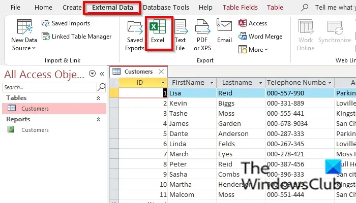Open the Database Tools tab
Screen dimensions: 356x203
click(x=166, y=8)
